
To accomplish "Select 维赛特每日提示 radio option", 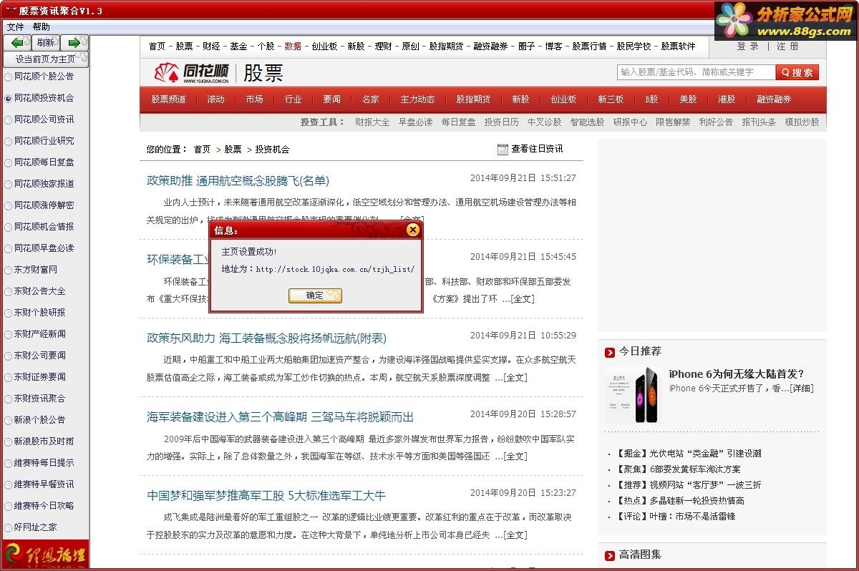I will click(39, 463).
